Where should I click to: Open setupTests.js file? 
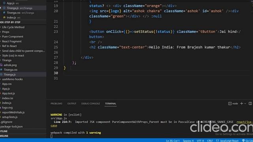pyautogui.click(x=9, y=117)
